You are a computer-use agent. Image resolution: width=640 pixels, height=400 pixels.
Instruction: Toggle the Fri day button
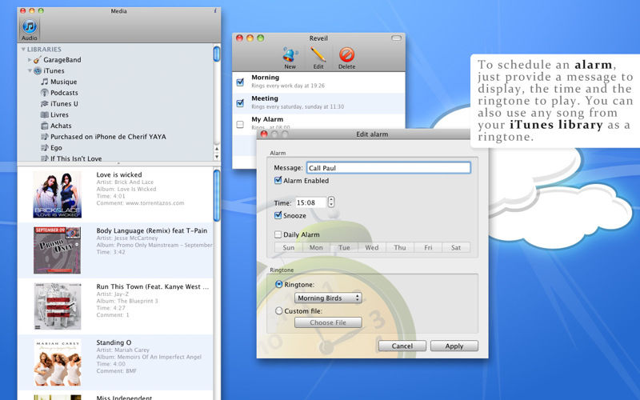428,247
